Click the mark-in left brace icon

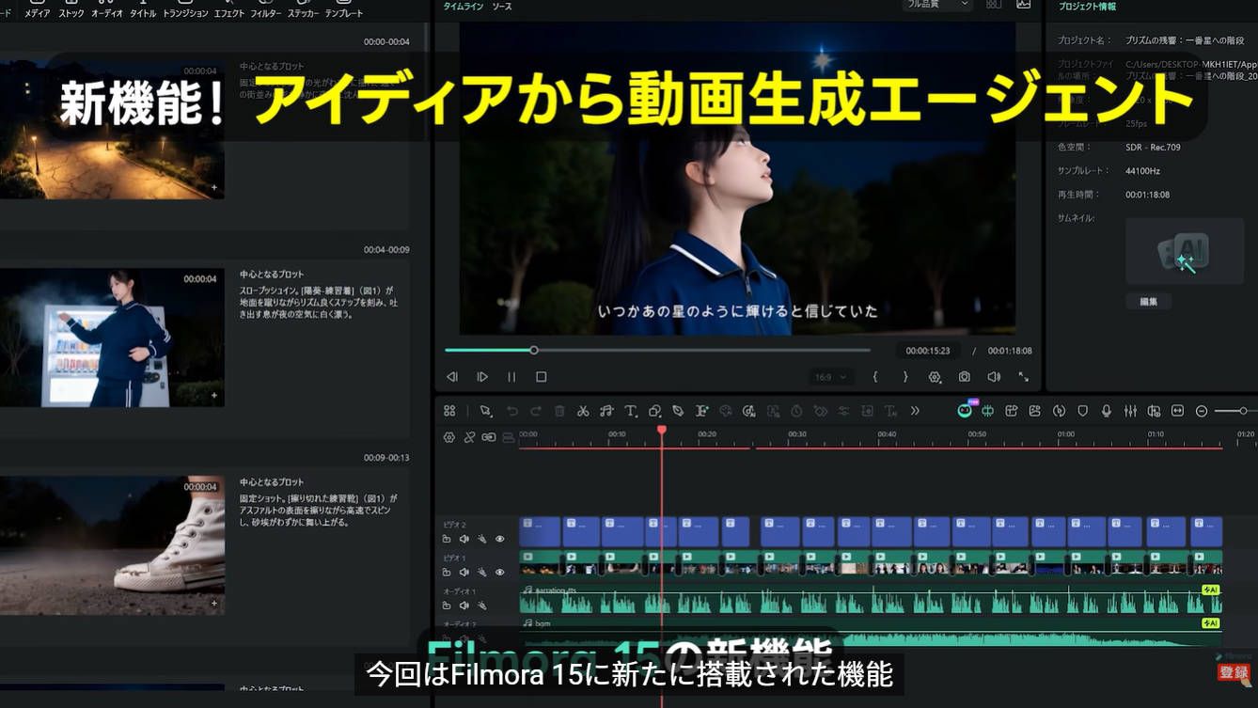(x=875, y=376)
